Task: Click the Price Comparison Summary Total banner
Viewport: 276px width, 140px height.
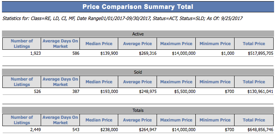Action: [138, 7]
